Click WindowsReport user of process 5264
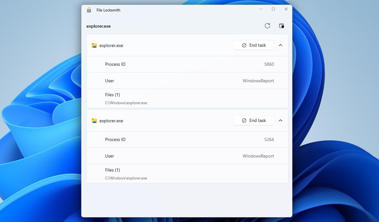Screen dimensions: 379x222 tap(258, 156)
